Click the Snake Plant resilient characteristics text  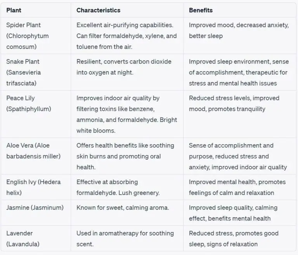pos(124,67)
